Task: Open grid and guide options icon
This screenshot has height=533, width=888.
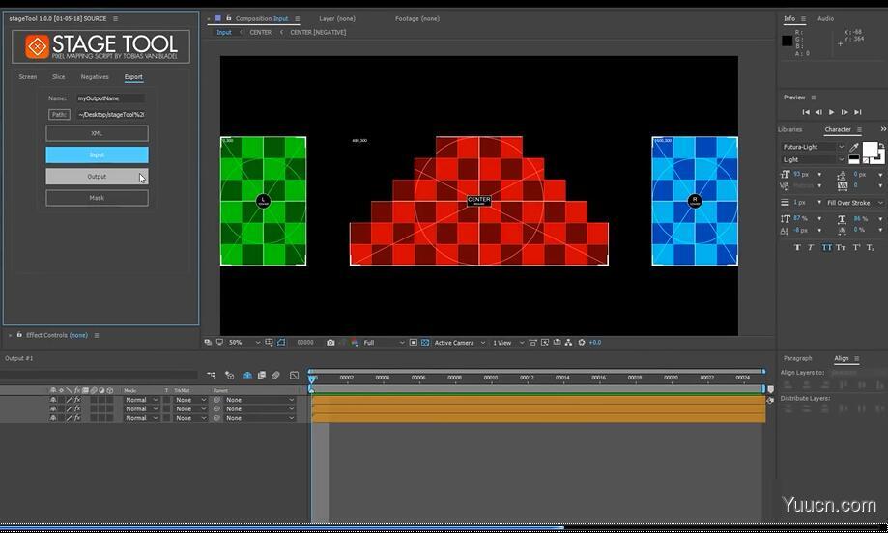Action: pos(270,343)
